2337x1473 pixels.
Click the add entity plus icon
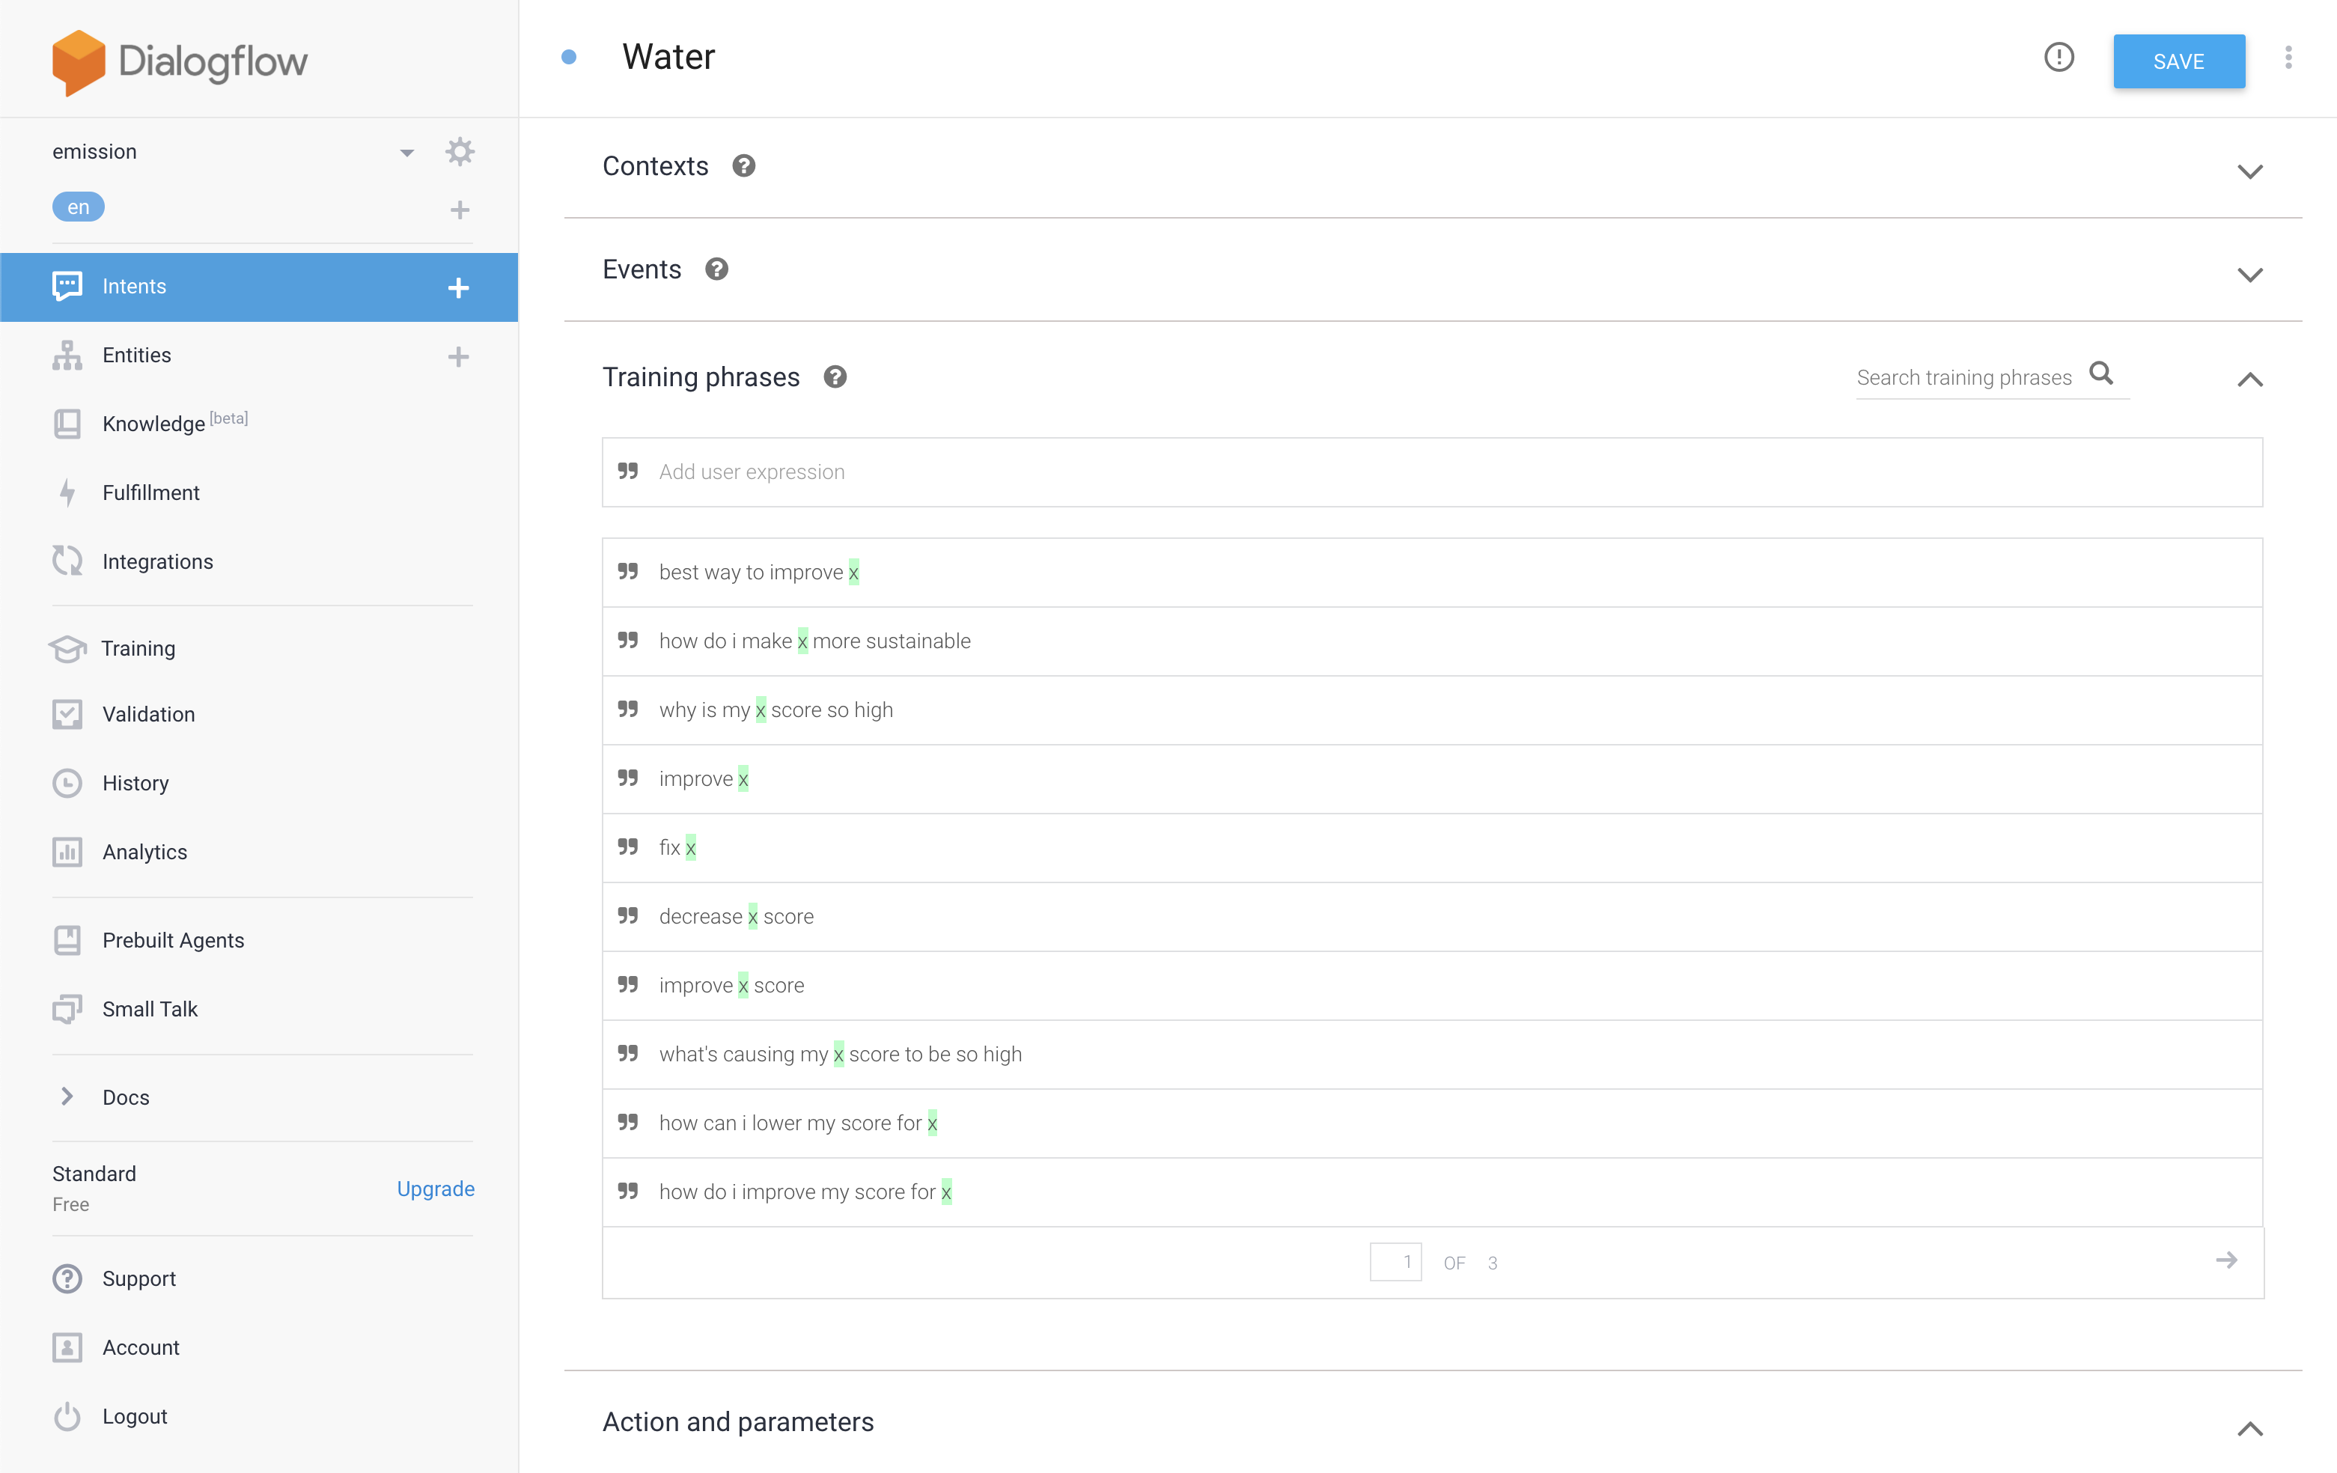(x=458, y=356)
